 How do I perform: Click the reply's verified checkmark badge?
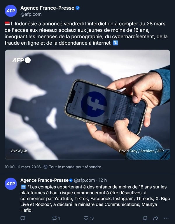(x=71, y=181)
